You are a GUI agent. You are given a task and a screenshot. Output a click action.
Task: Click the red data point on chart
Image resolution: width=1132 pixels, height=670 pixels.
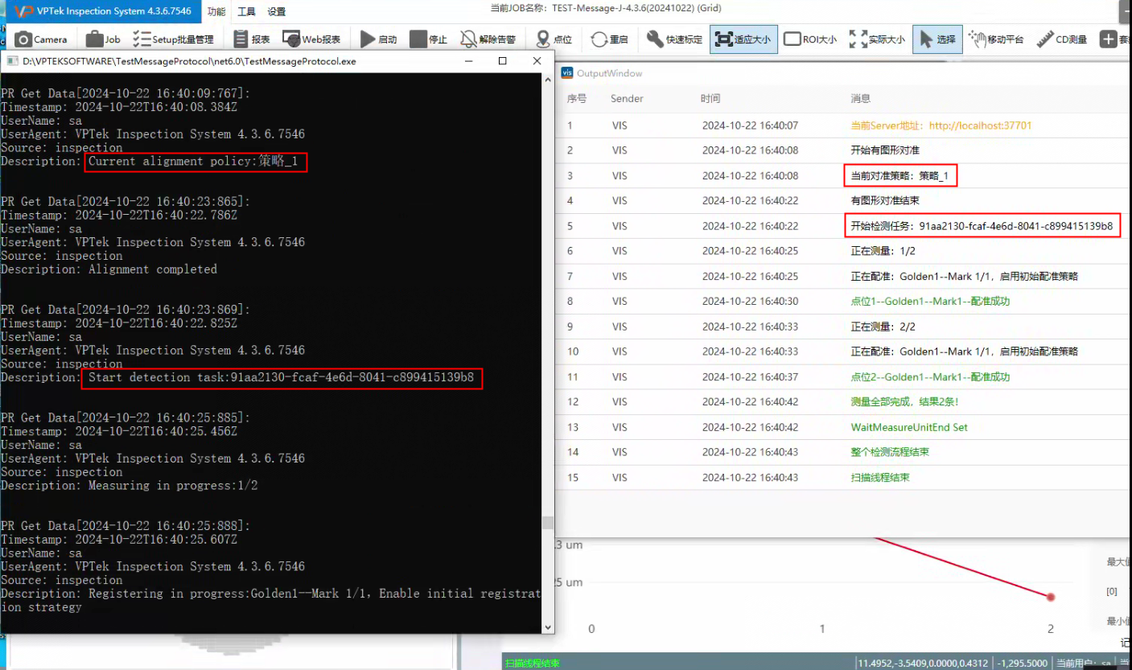coord(1051,597)
